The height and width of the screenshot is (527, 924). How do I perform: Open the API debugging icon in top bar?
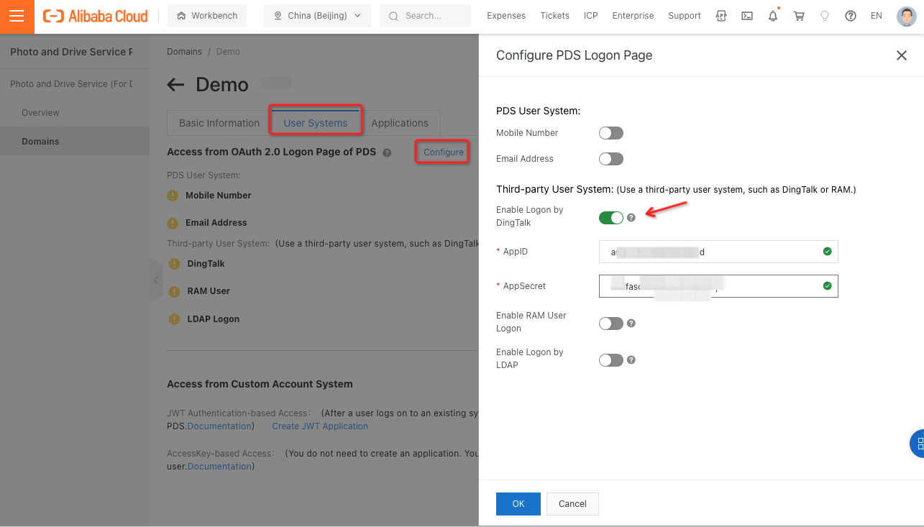click(x=722, y=16)
